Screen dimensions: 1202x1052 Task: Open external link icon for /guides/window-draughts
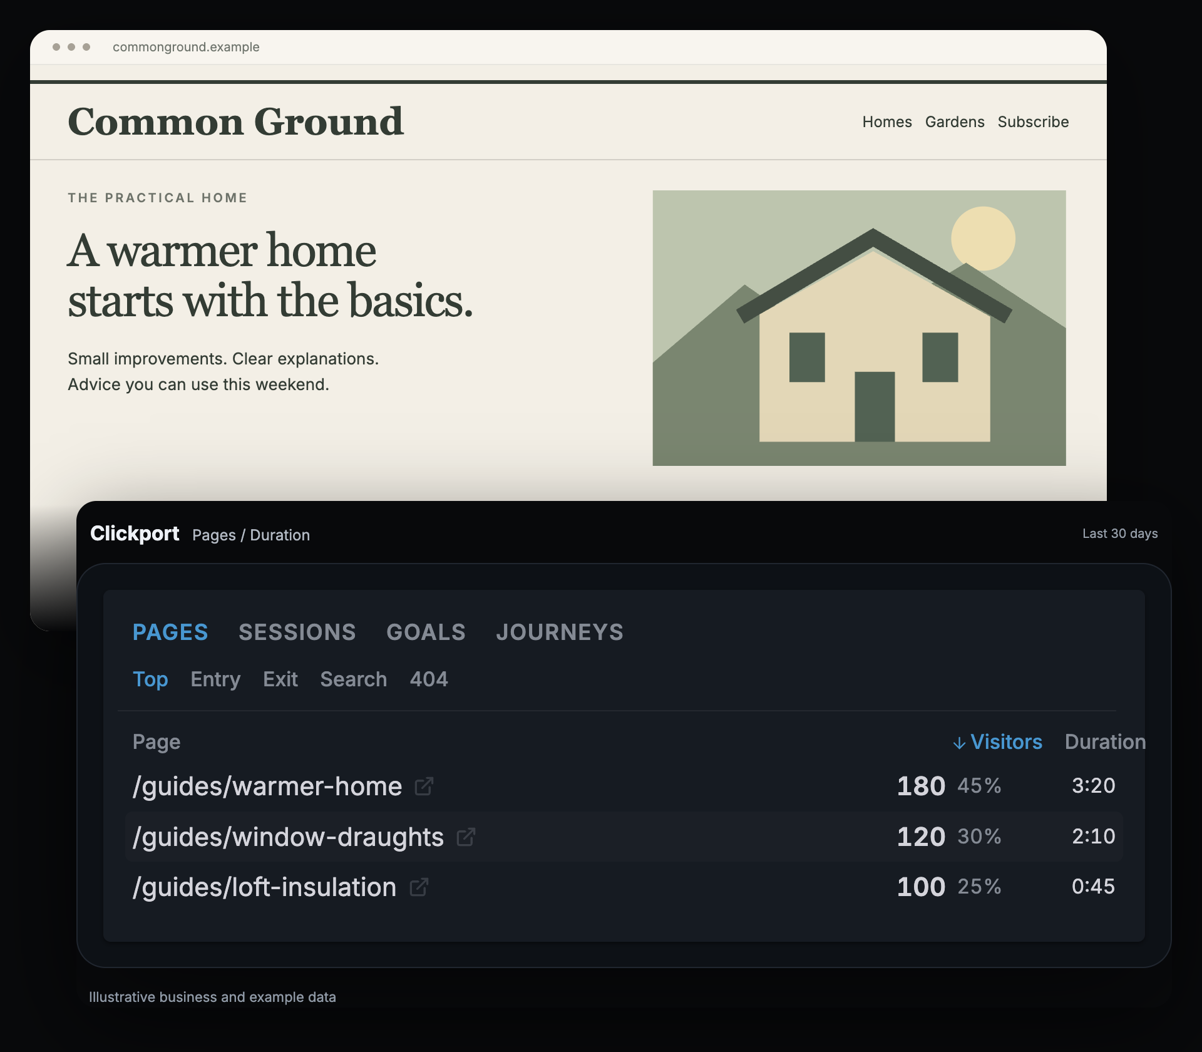click(466, 837)
